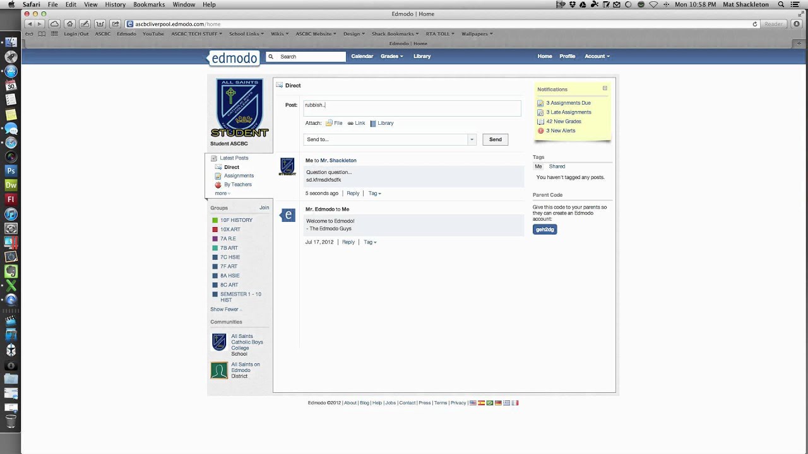
Task: Go to Profile in the header
Action: point(567,56)
